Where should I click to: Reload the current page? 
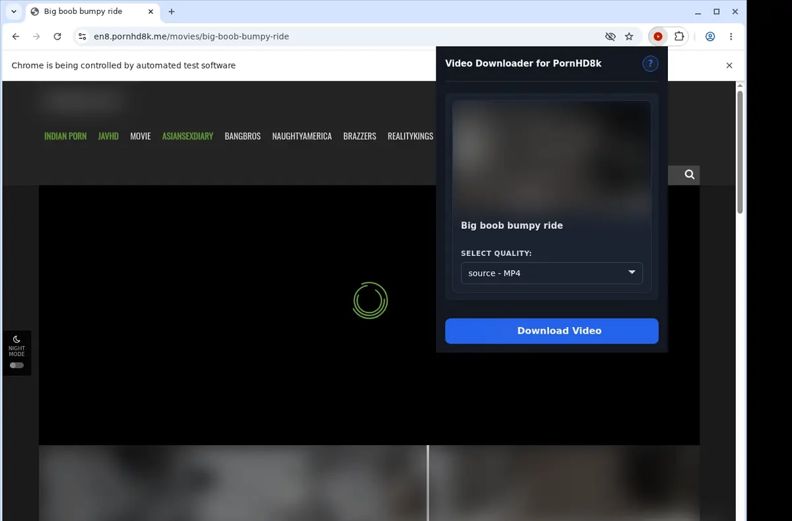click(57, 37)
